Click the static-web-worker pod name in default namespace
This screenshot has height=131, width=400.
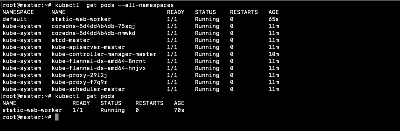pos(81,19)
